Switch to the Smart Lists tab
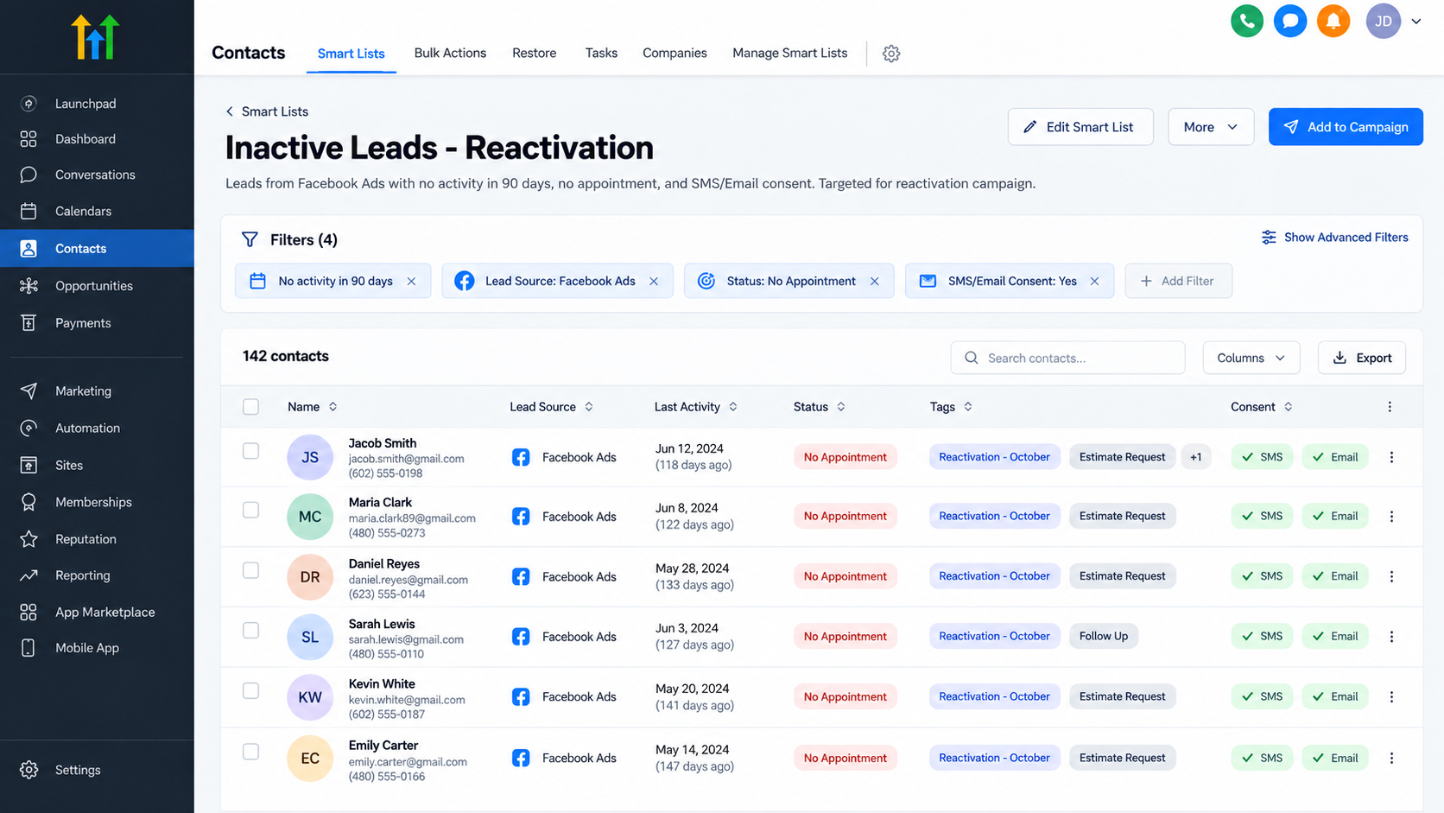Screen dimensions: 1444x813 coord(351,54)
